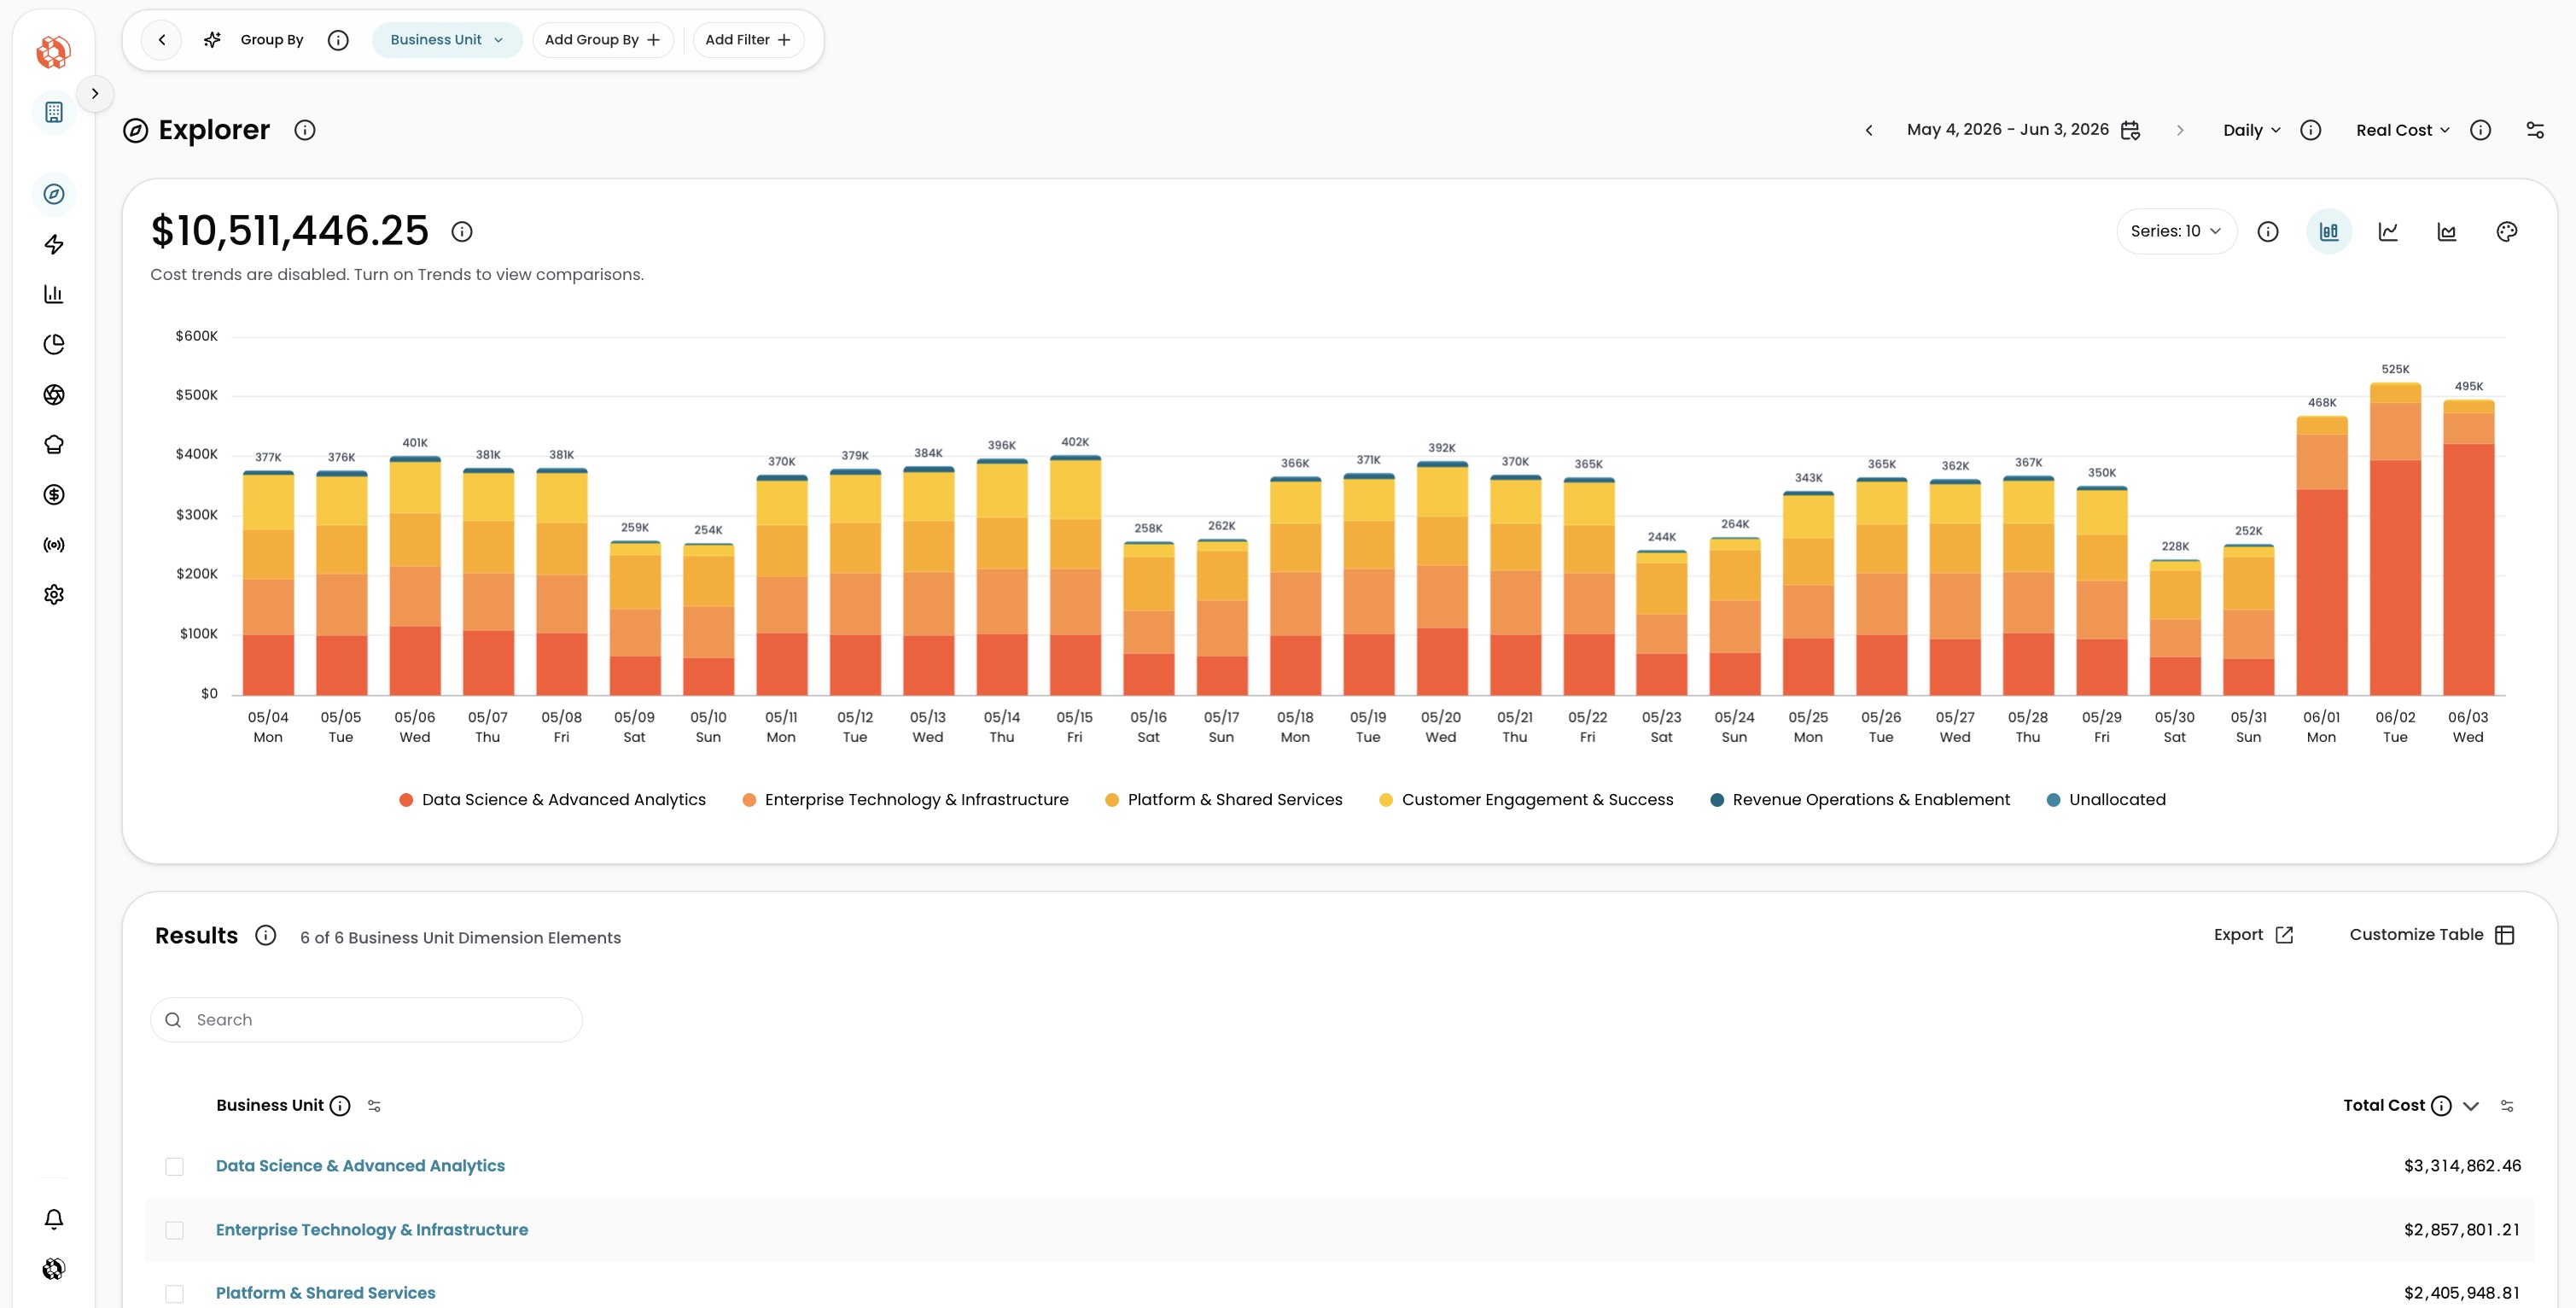This screenshot has height=1308, width=2576.
Task: Toggle Revenue Operations & Enablement legend series
Action: pos(1860,799)
